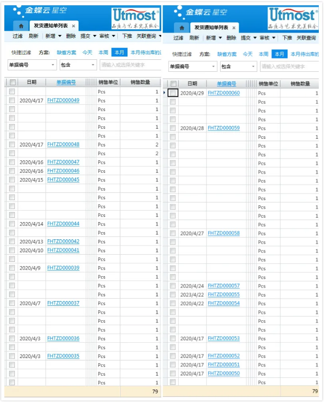Check the row of FHTZD000048
This screenshot has width=325, height=404.
click(x=12, y=144)
